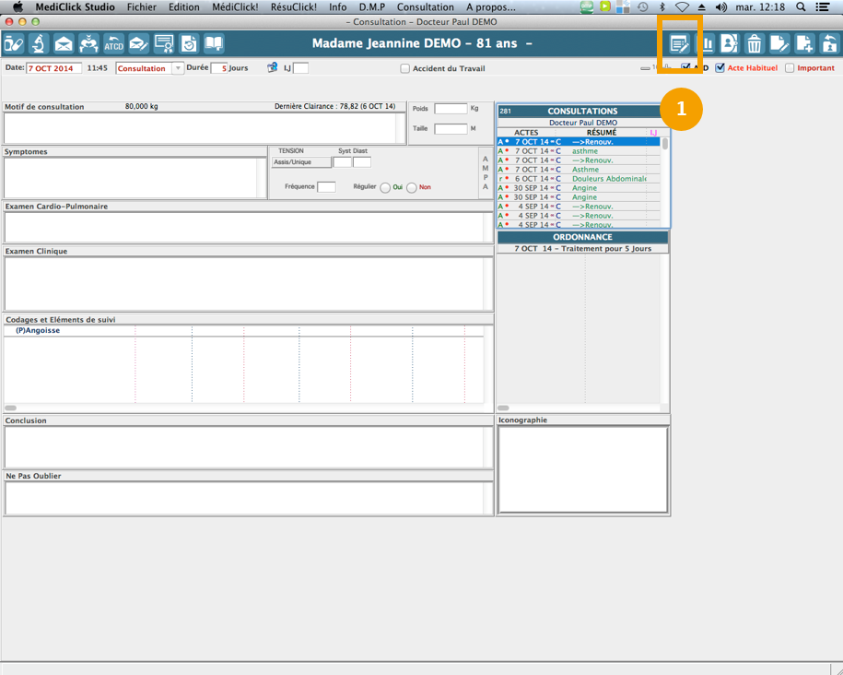Screen dimensions: 843x675
Task: Select the Douleurs Abdominales consultation entry
Action: click(608, 179)
